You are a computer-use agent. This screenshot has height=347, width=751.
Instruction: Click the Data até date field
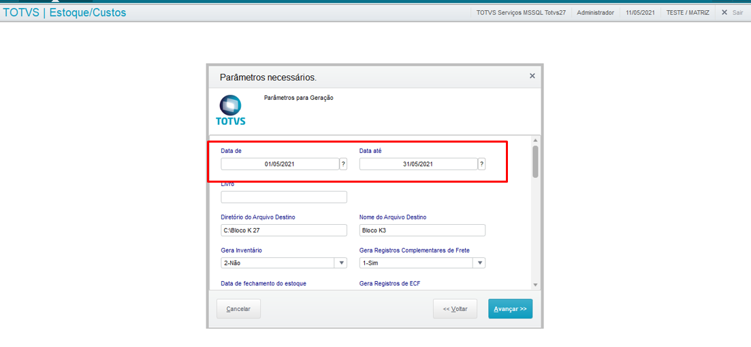pos(418,164)
